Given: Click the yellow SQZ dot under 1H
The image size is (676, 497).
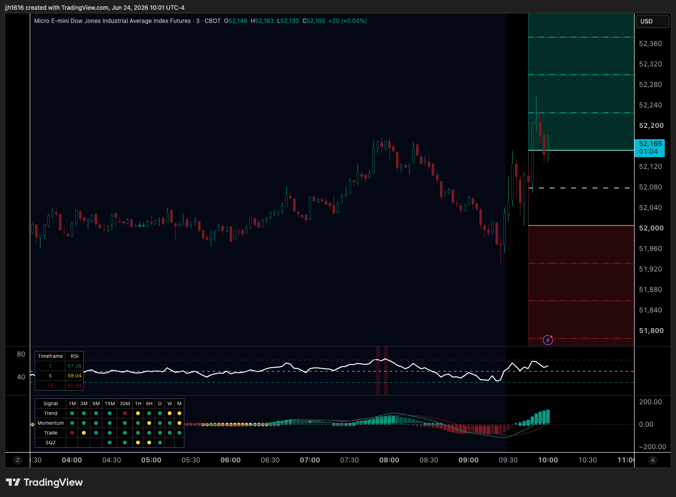Looking at the screenshot, I should (x=138, y=443).
